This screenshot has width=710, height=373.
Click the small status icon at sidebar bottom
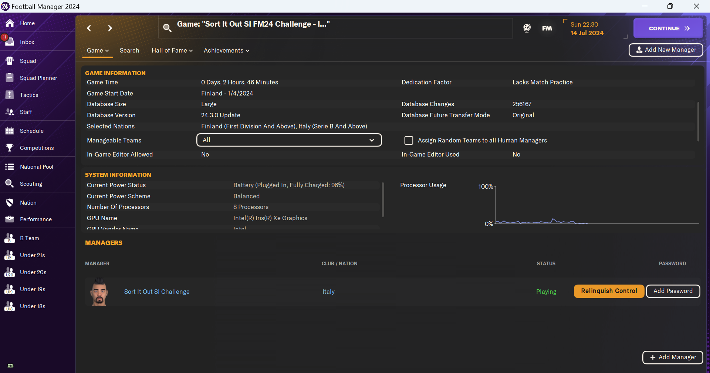coord(10,366)
